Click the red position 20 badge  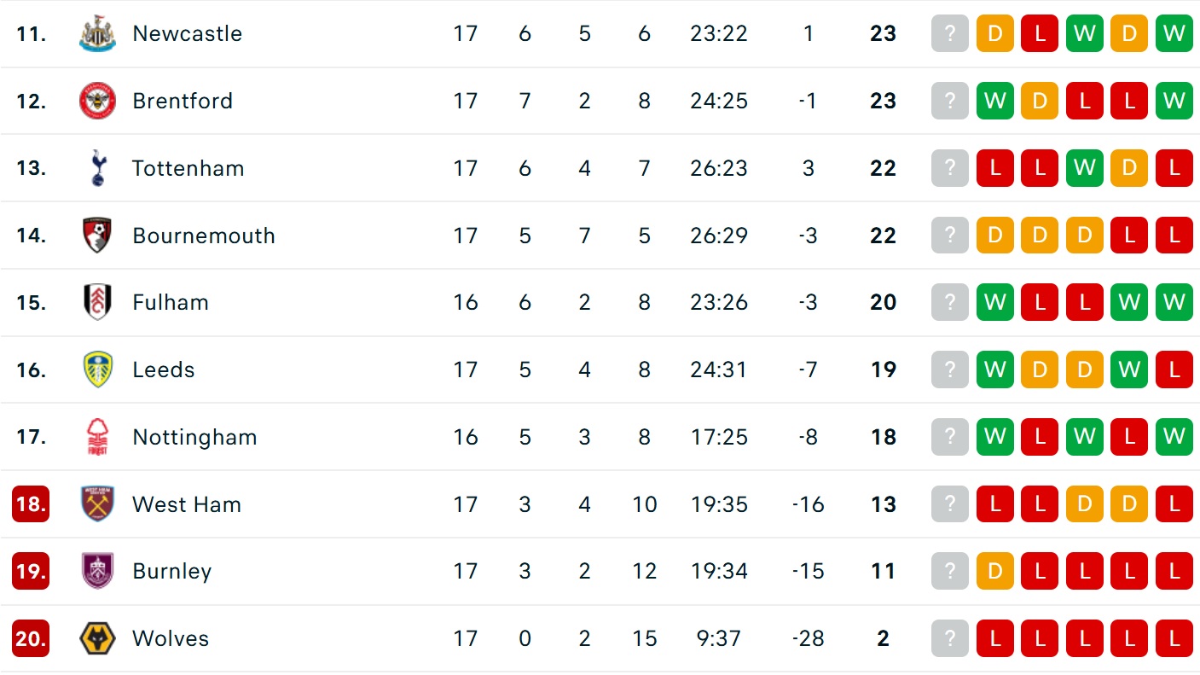[x=31, y=638]
